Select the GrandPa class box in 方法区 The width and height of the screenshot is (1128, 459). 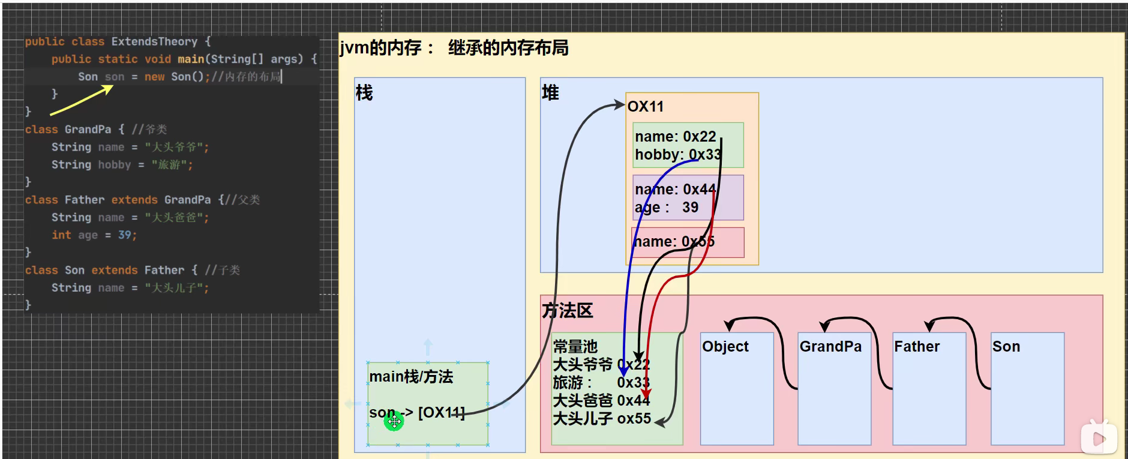[835, 389]
